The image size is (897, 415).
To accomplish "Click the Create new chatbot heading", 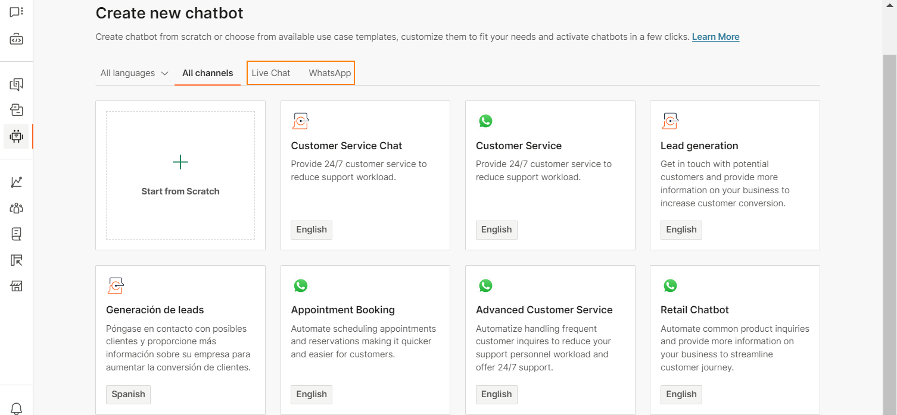I will (170, 13).
